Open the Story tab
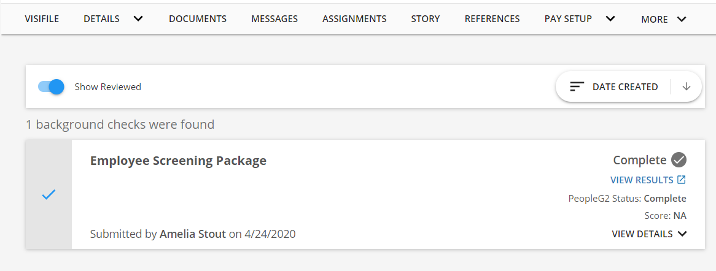The width and height of the screenshot is (716, 271). [x=426, y=19]
